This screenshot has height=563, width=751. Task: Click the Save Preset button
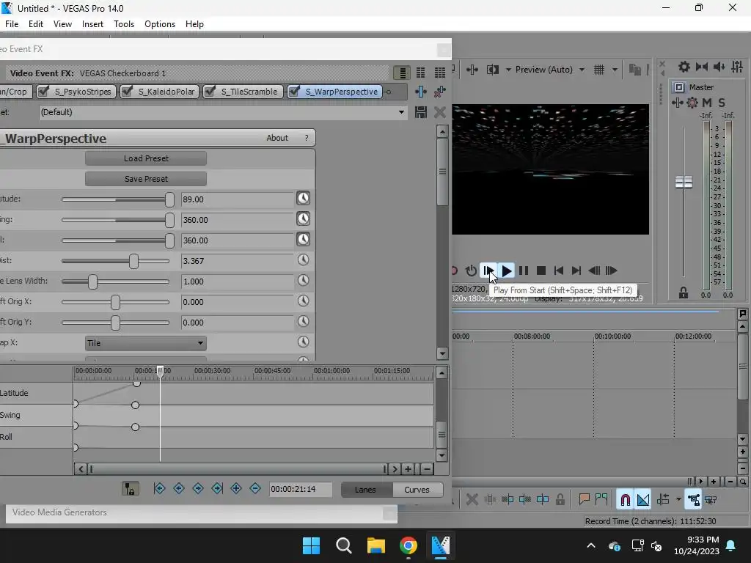click(x=146, y=179)
